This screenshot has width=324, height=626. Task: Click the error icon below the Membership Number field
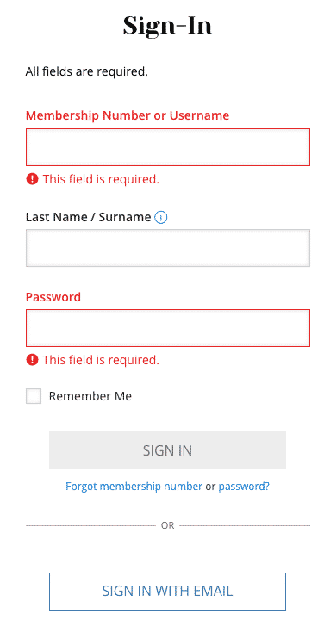tap(32, 179)
